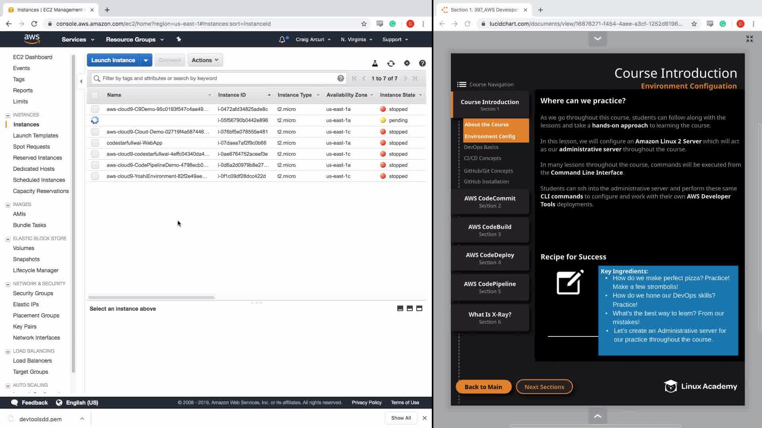Click the pin shortcut icon in AWS navbar

pos(179,39)
